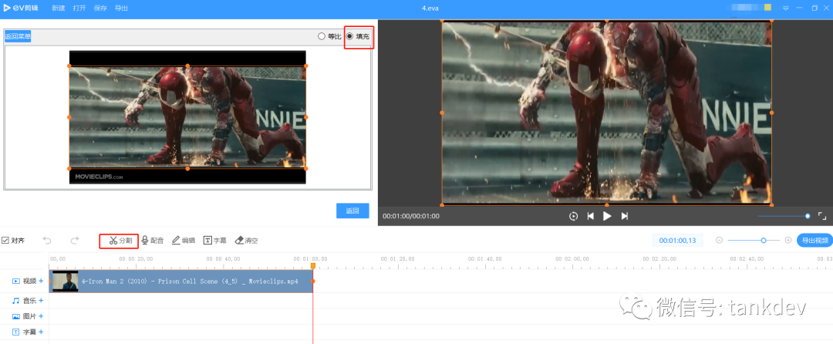Click the loop playback icon
Screen dimensions: 833x344
pyautogui.click(x=573, y=216)
